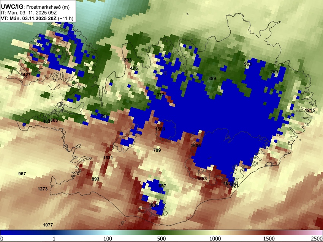Click the 1503 map value
This screenshot has width=323, height=242.
160,129
